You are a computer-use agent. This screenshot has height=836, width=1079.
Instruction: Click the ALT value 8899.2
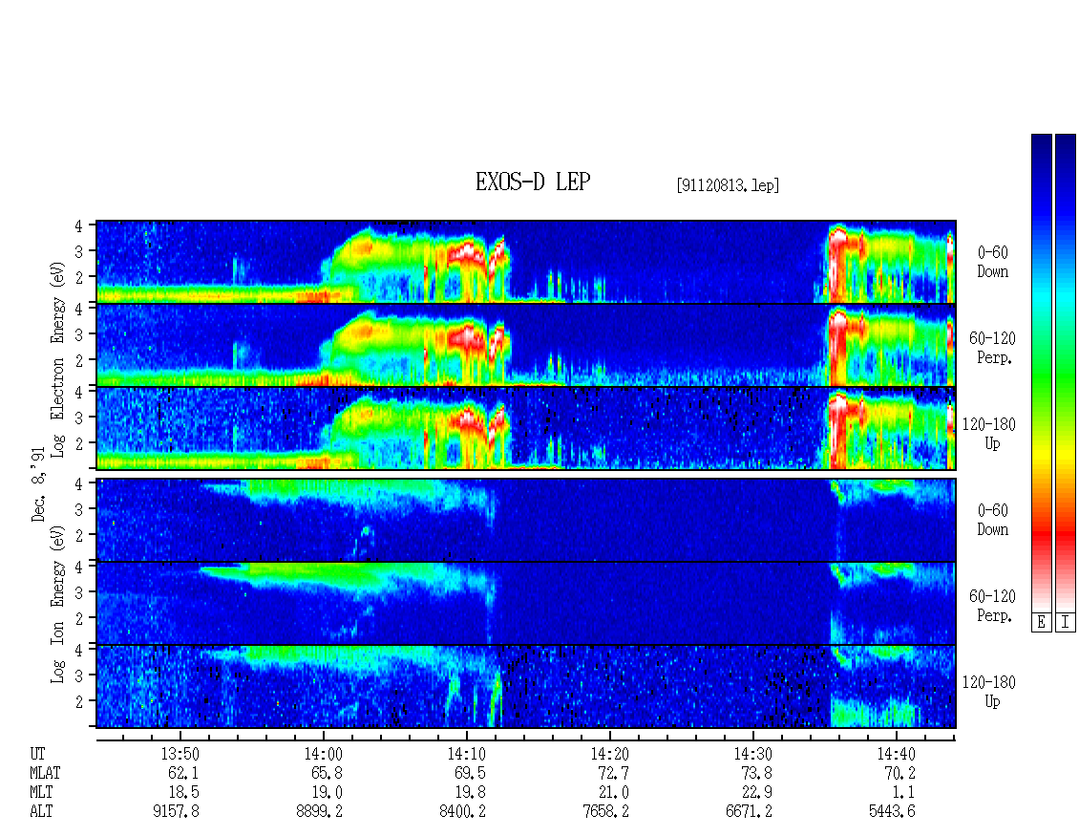click(319, 812)
